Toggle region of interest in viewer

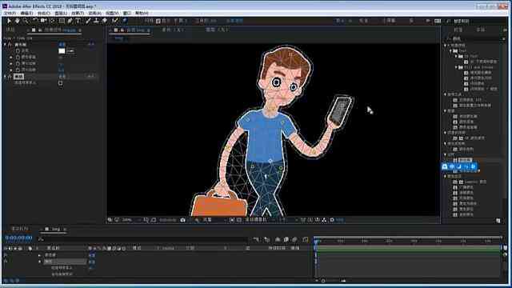tap(232, 220)
